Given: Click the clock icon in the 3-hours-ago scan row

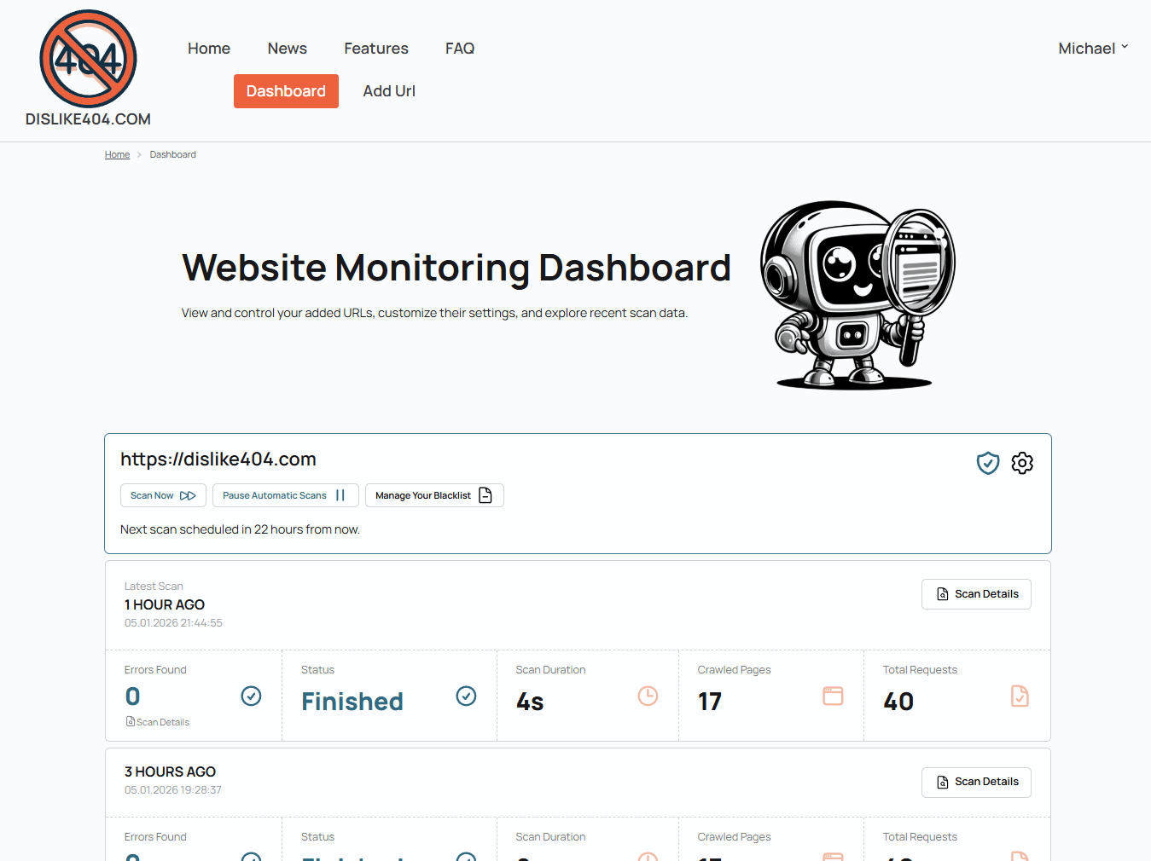Looking at the screenshot, I should coord(648,858).
